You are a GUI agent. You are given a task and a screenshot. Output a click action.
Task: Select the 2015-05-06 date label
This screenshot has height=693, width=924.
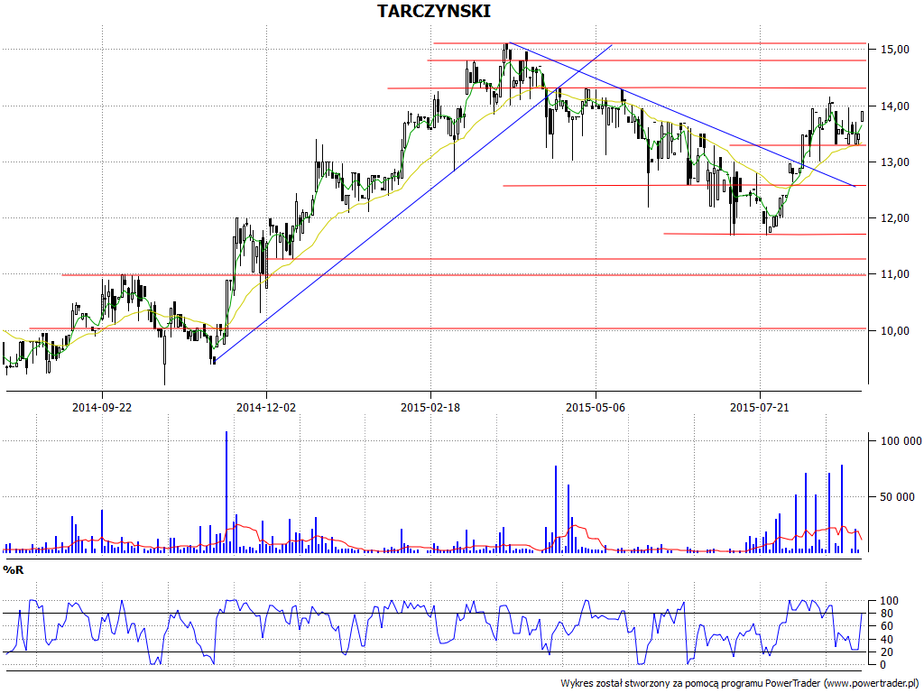click(x=596, y=407)
